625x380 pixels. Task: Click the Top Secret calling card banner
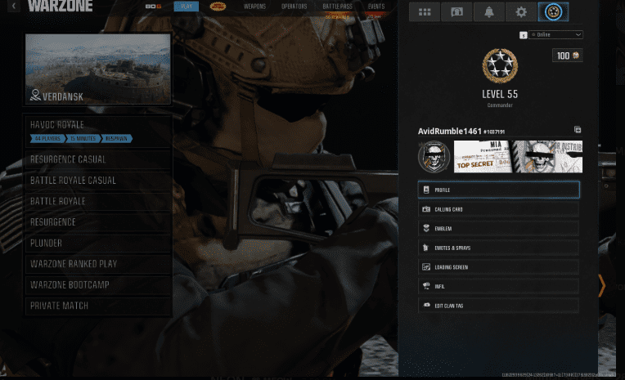[x=518, y=157]
